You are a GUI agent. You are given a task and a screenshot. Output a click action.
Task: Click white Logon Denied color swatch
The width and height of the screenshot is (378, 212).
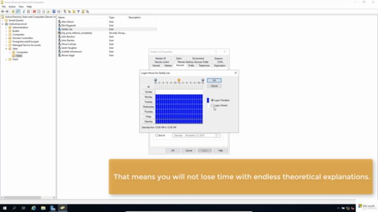click(208, 105)
